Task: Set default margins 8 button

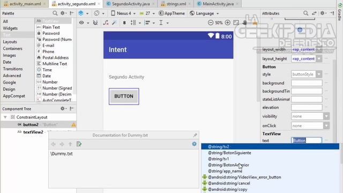Action: tap(124, 23)
